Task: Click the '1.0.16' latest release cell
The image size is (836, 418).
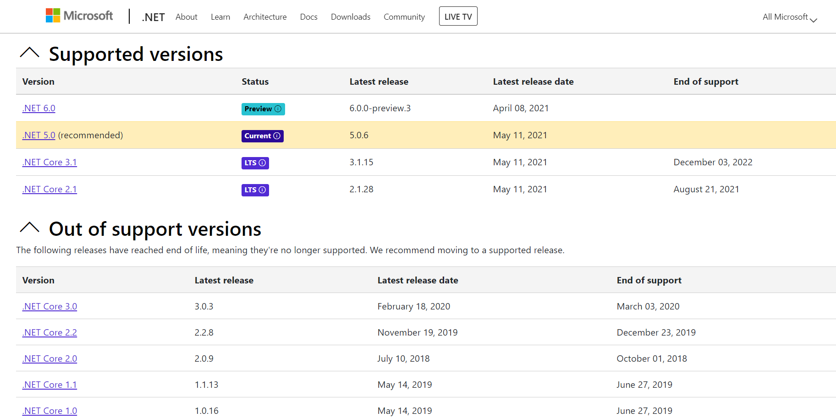Action: click(206, 411)
